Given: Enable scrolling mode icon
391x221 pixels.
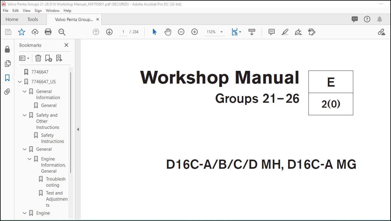Looking at the screenshot, I should [252, 32].
